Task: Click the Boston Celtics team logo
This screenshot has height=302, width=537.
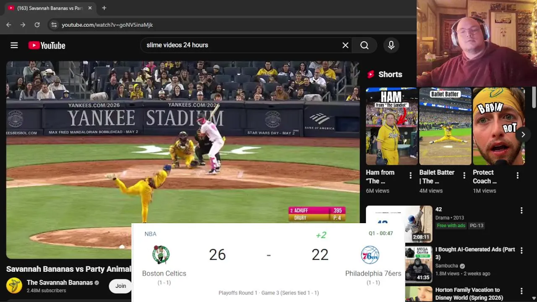Action: (x=161, y=255)
